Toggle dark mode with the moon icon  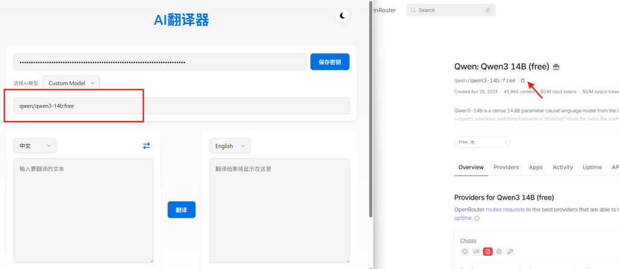point(343,16)
